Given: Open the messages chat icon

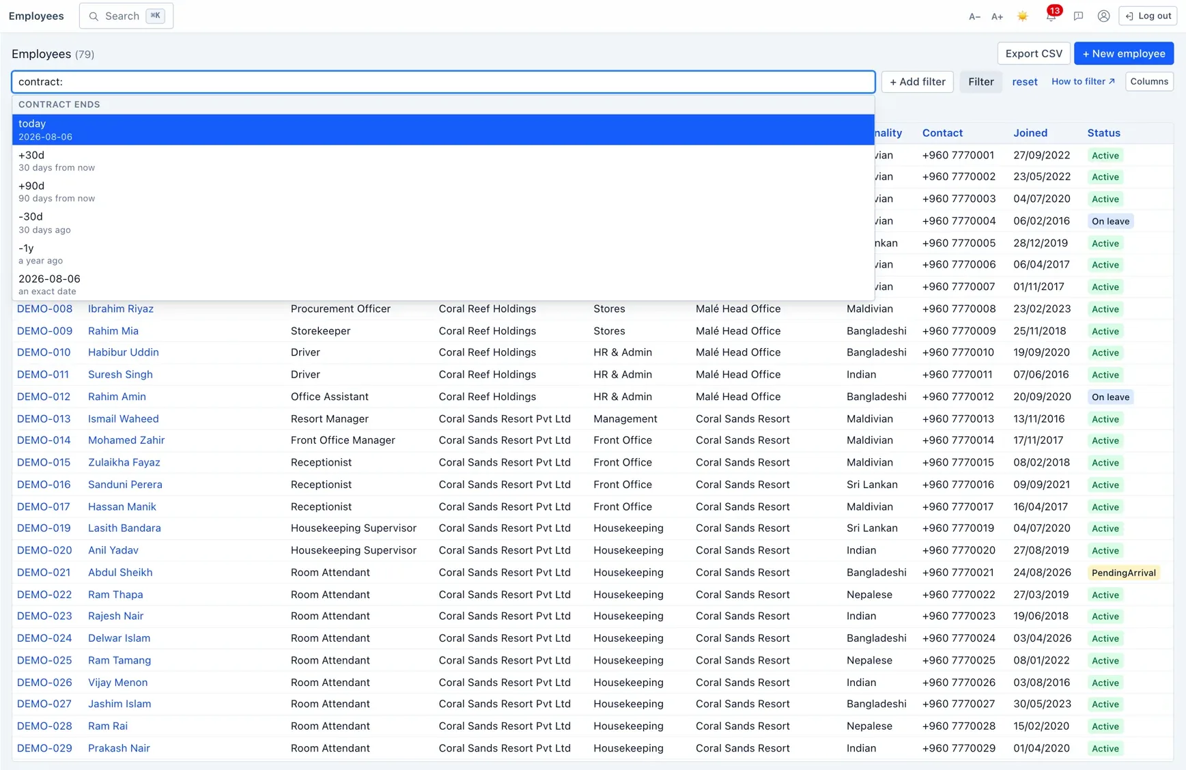Looking at the screenshot, I should pos(1078,16).
